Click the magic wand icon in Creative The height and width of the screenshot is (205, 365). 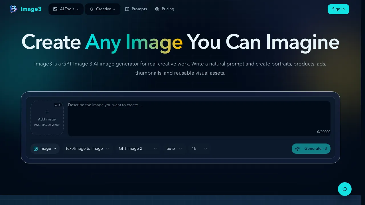coord(92,9)
